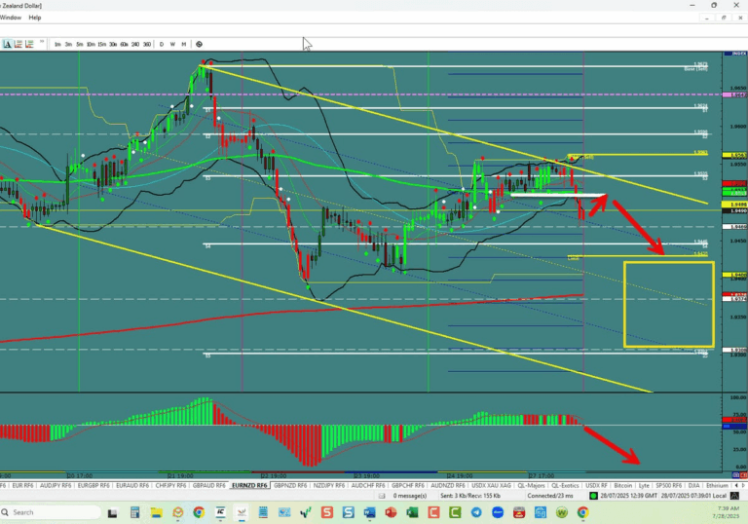Viewport: 748px width, 524px height.
Task: Open the EURAUD RF6 chart tab
Action: 132,485
